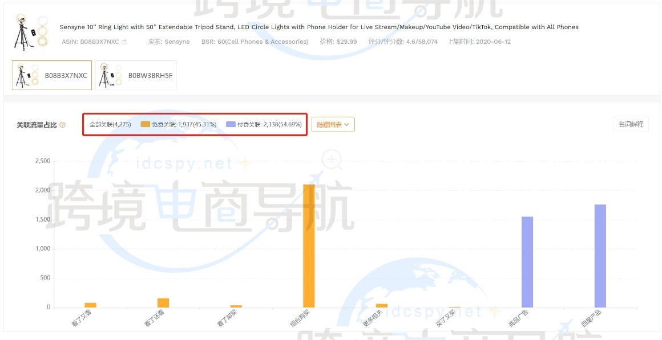This screenshot has height=340, width=662.
Task: Select the B08B3X7NXC variant tab
Action: [x=52, y=75]
